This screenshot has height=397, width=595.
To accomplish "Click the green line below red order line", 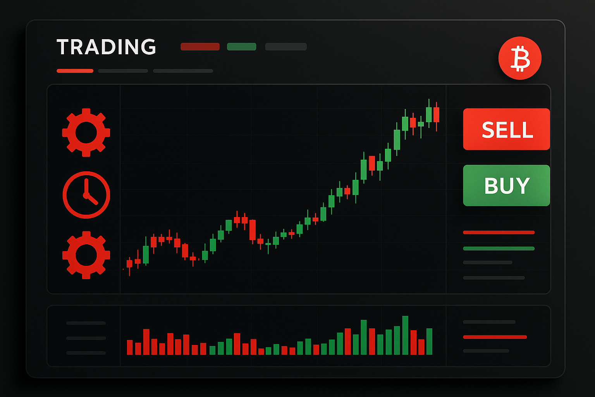I will click(x=499, y=249).
